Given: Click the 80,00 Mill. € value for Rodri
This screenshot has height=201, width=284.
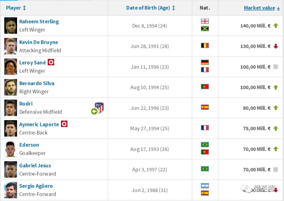Looking at the screenshot, I should [x=257, y=108].
